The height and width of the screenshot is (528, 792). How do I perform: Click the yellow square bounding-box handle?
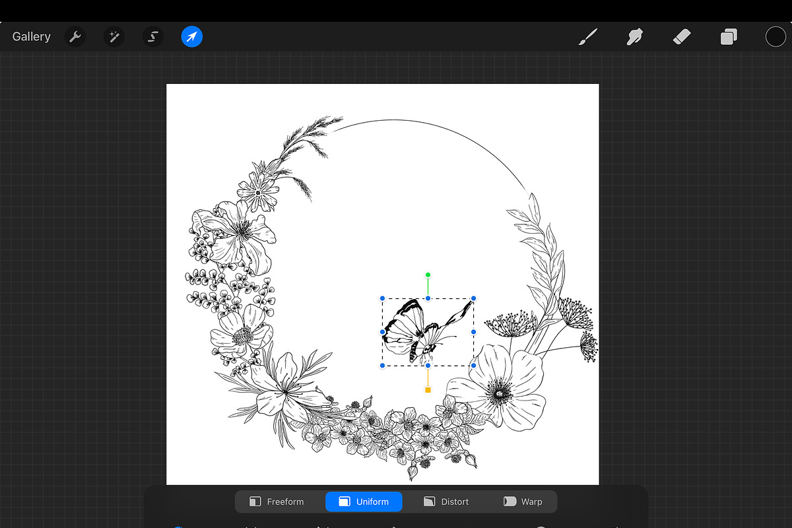[428, 390]
